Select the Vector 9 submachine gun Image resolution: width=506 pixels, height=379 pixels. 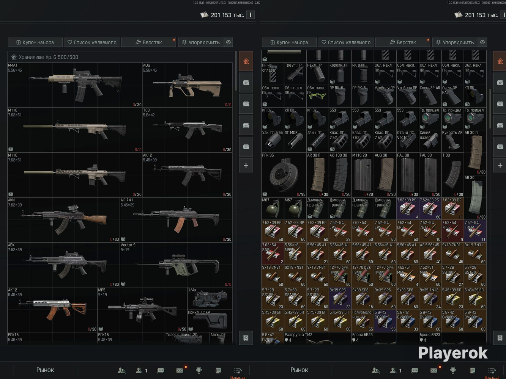coord(176,265)
